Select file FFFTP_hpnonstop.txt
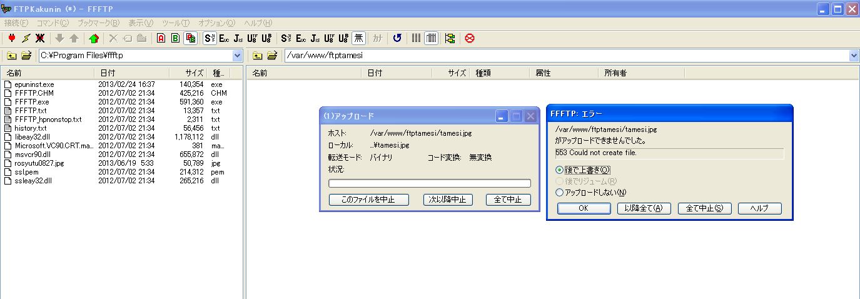This screenshot has height=299, width=860. click(x=48, y=119)
